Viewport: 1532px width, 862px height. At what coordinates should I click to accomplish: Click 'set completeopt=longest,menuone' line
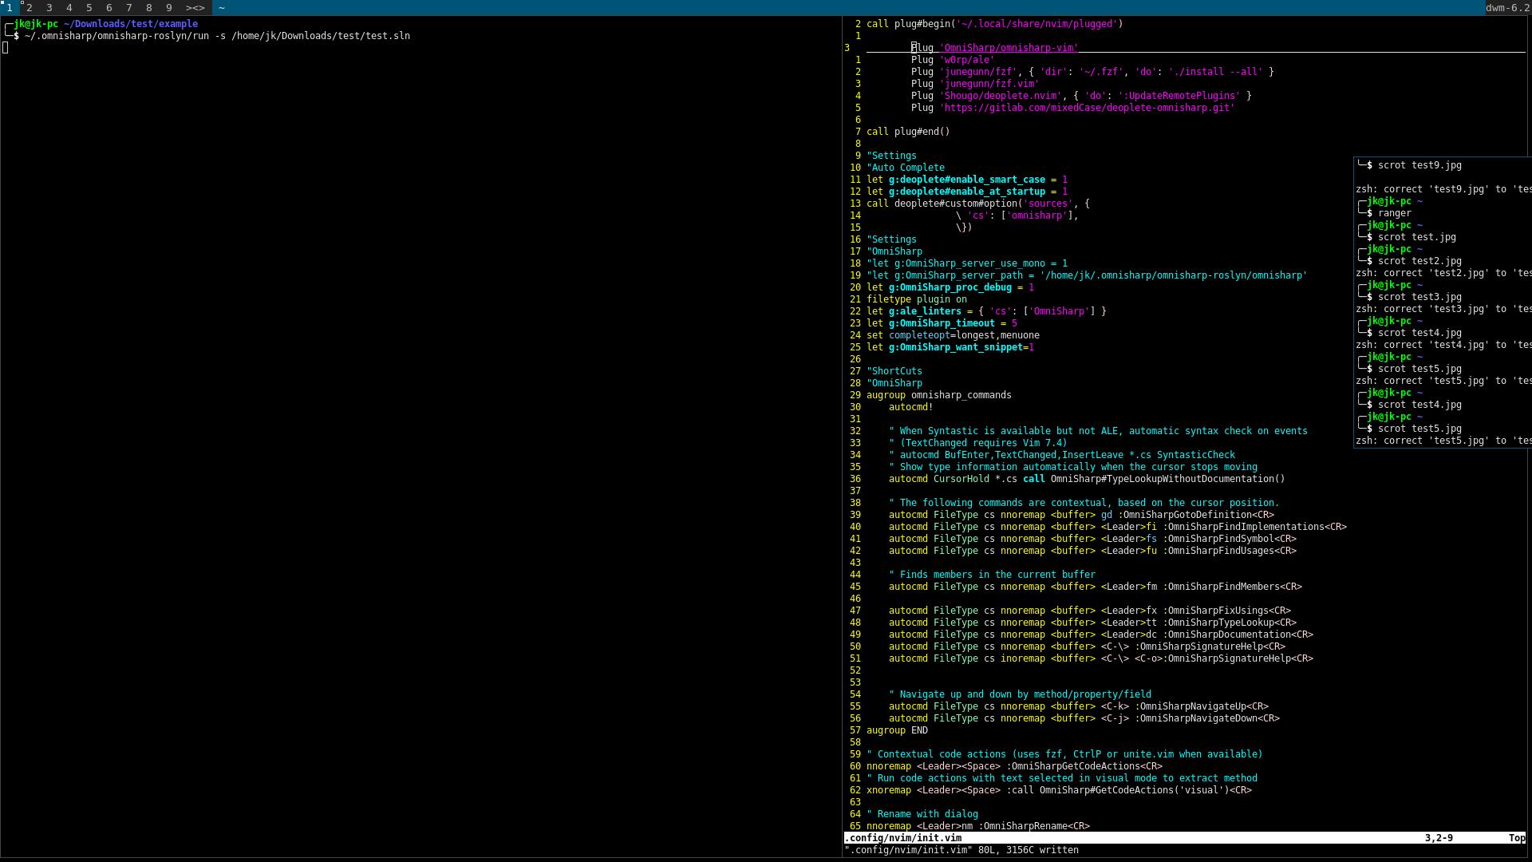953,335
